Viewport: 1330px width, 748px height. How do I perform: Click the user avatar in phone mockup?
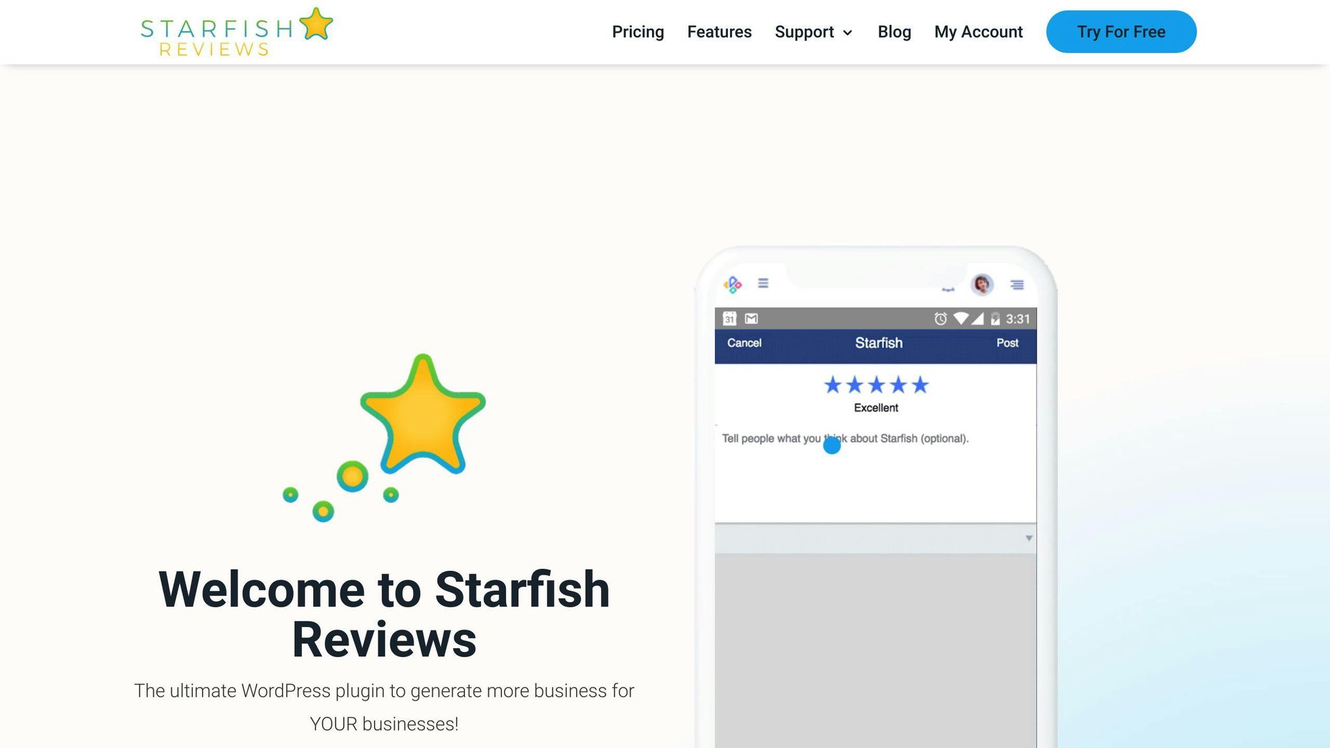click(x=982, y=284)
